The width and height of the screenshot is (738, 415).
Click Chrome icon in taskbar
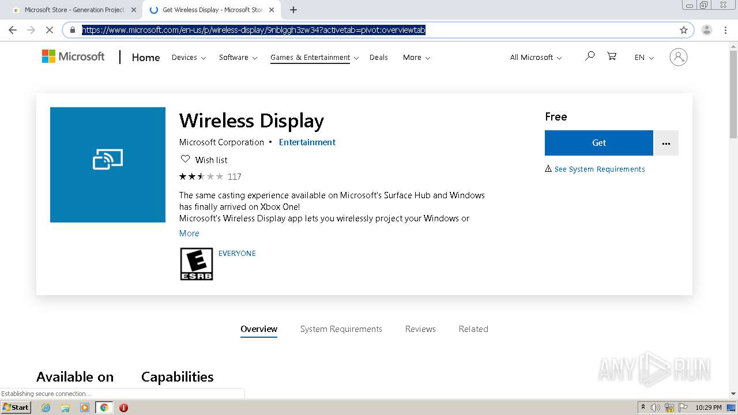(104, 408)
